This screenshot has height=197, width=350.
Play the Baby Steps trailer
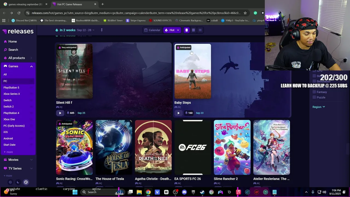[x=179, y=113]
